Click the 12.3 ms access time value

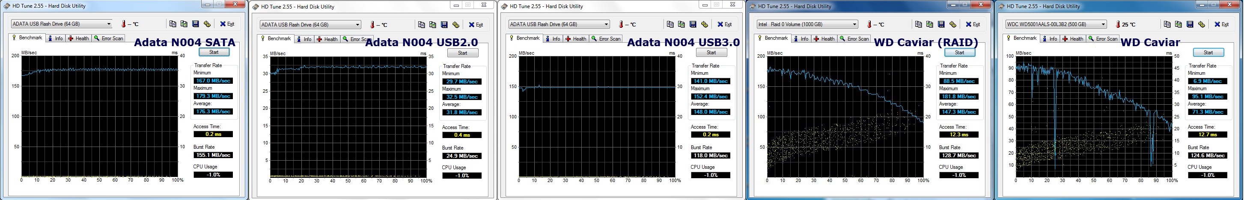tap(959, 135)
